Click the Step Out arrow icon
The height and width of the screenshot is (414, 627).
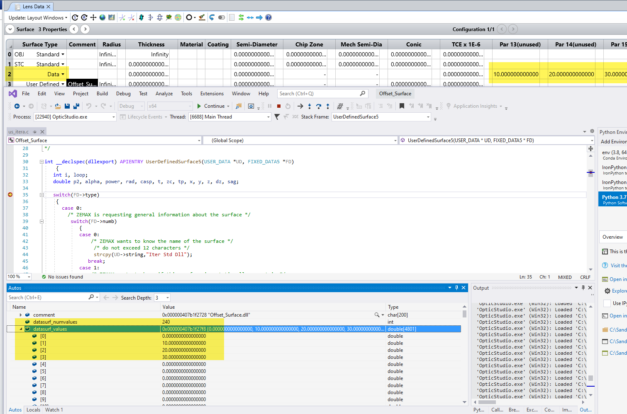328,106
